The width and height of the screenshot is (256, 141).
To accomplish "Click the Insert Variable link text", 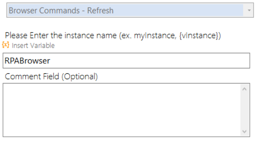I will tap(33, 46).
